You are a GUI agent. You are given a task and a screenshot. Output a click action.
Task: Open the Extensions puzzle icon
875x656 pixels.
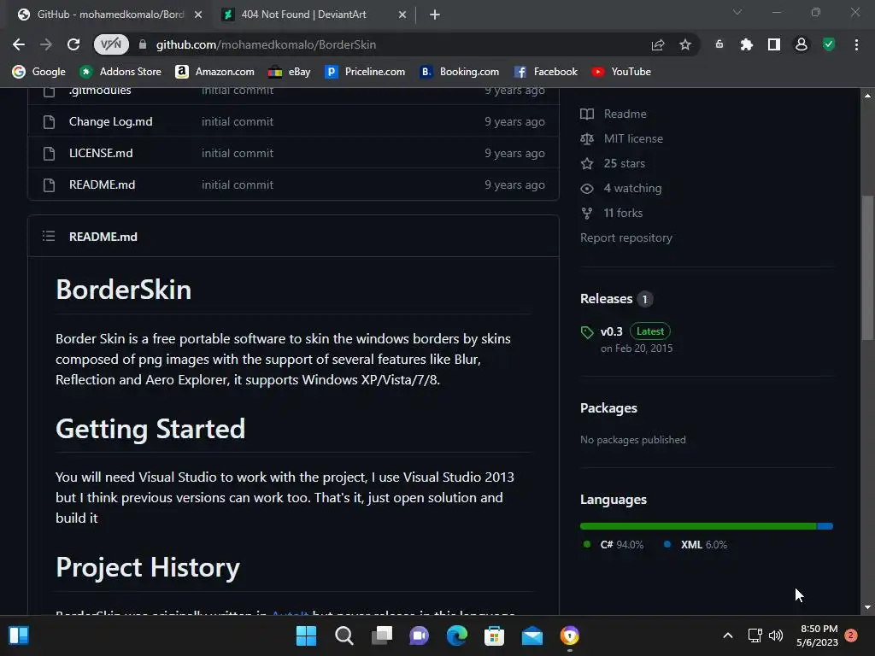[747, 44]
